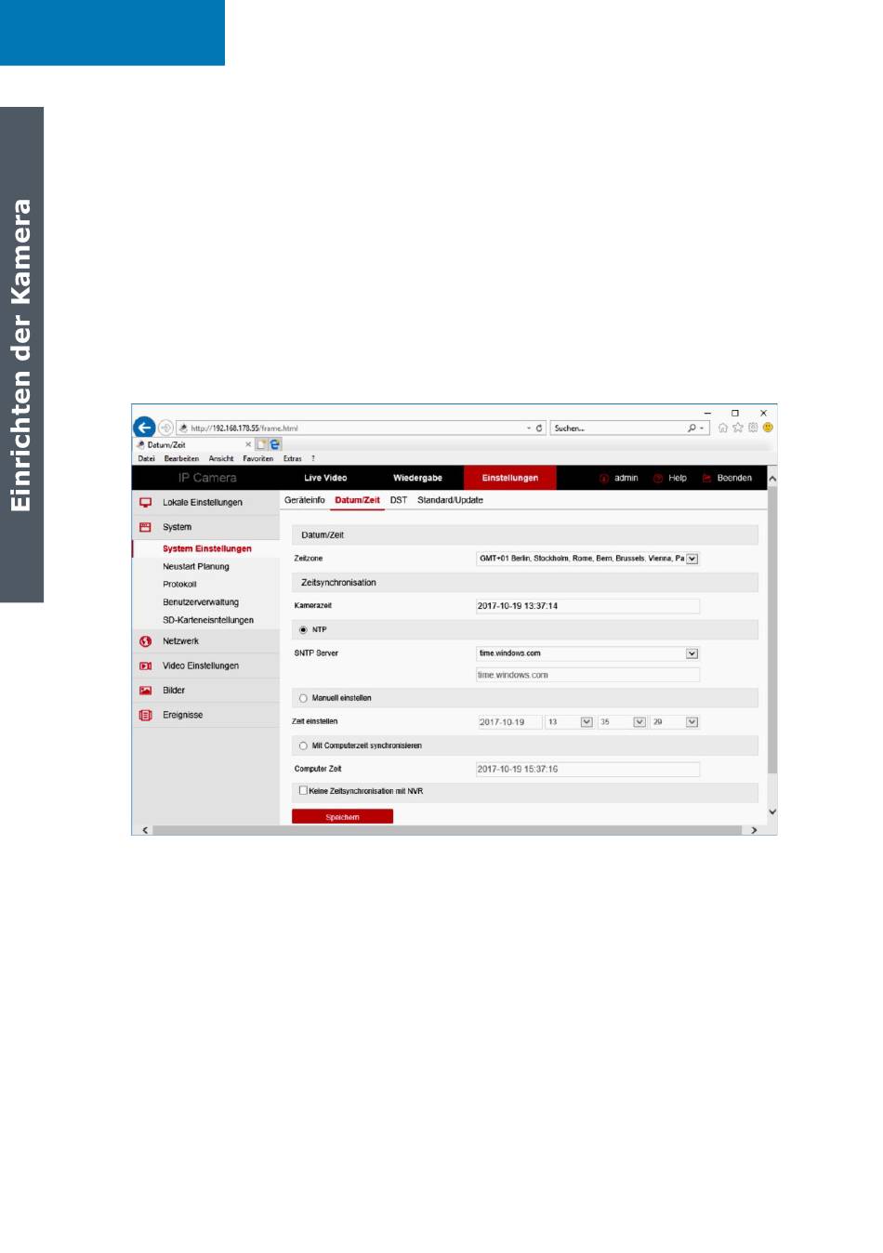883x1253 pixels.
Task: Open the Wiedergabe tab
Action: (417, 478)
